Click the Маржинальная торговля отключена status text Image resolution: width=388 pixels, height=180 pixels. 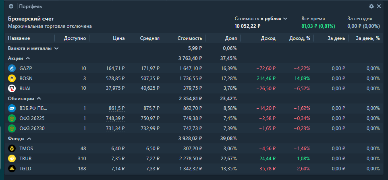[x=50, y=26]
